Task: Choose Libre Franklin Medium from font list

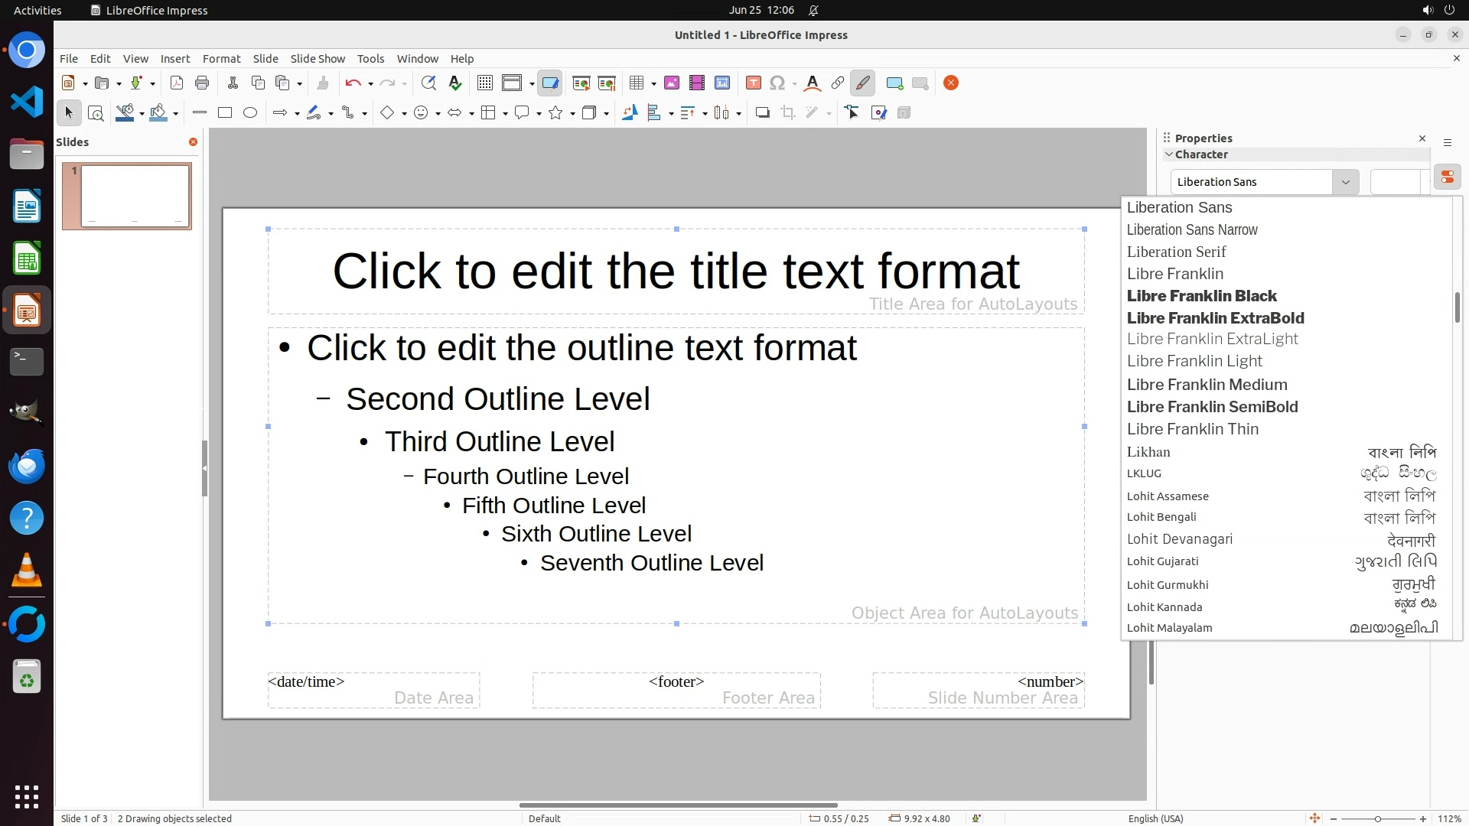Action: click(x=1207, y=385)
